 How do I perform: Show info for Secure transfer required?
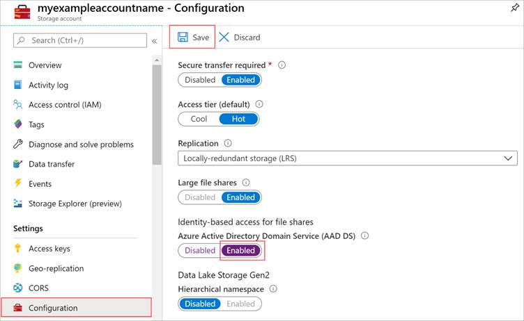[282, 65]
